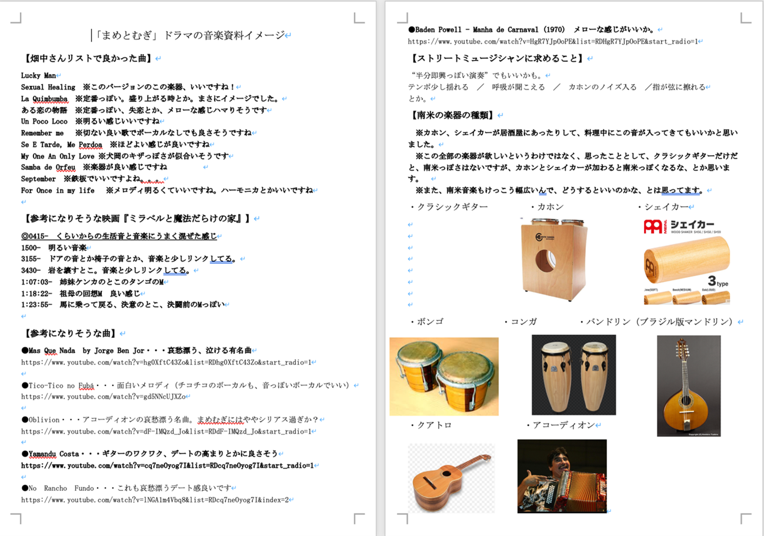Click the underlined line starting with ◎0415-

(x=119, y=236)
